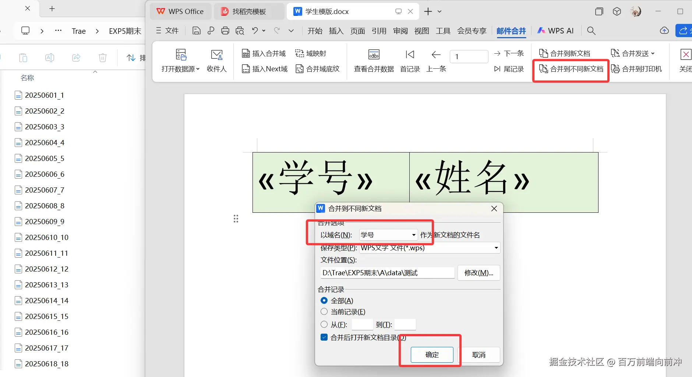Open the data source icon in ribbon
The width and height of the screenshot is (692, 377).
tap(181, 55)
